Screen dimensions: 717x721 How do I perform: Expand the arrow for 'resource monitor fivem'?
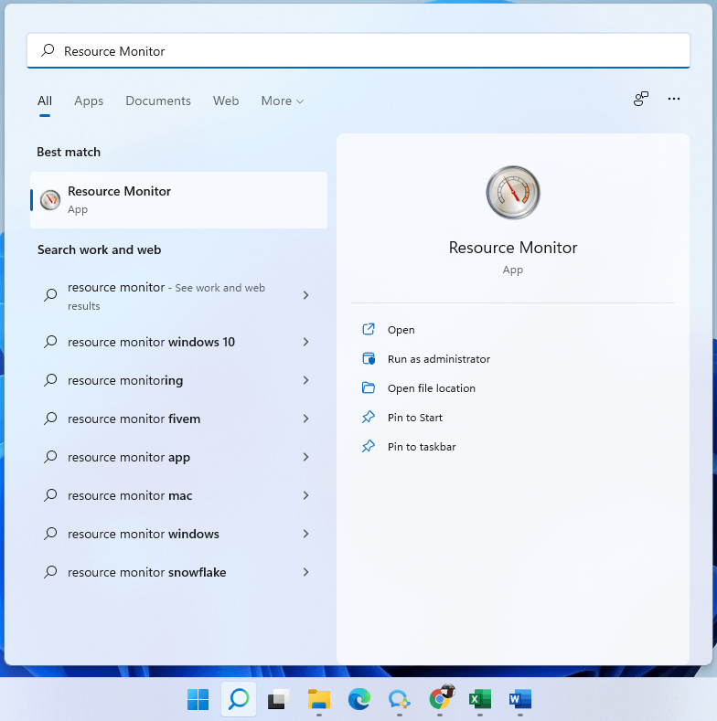(305, 419)
